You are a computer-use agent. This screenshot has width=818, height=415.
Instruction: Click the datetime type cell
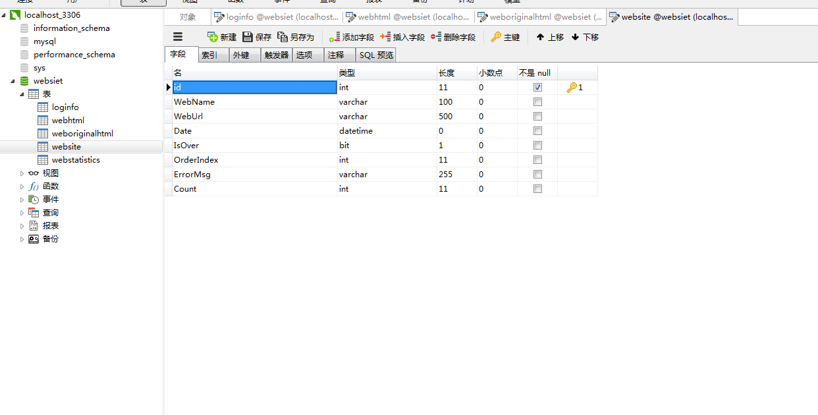click(387, 130)
